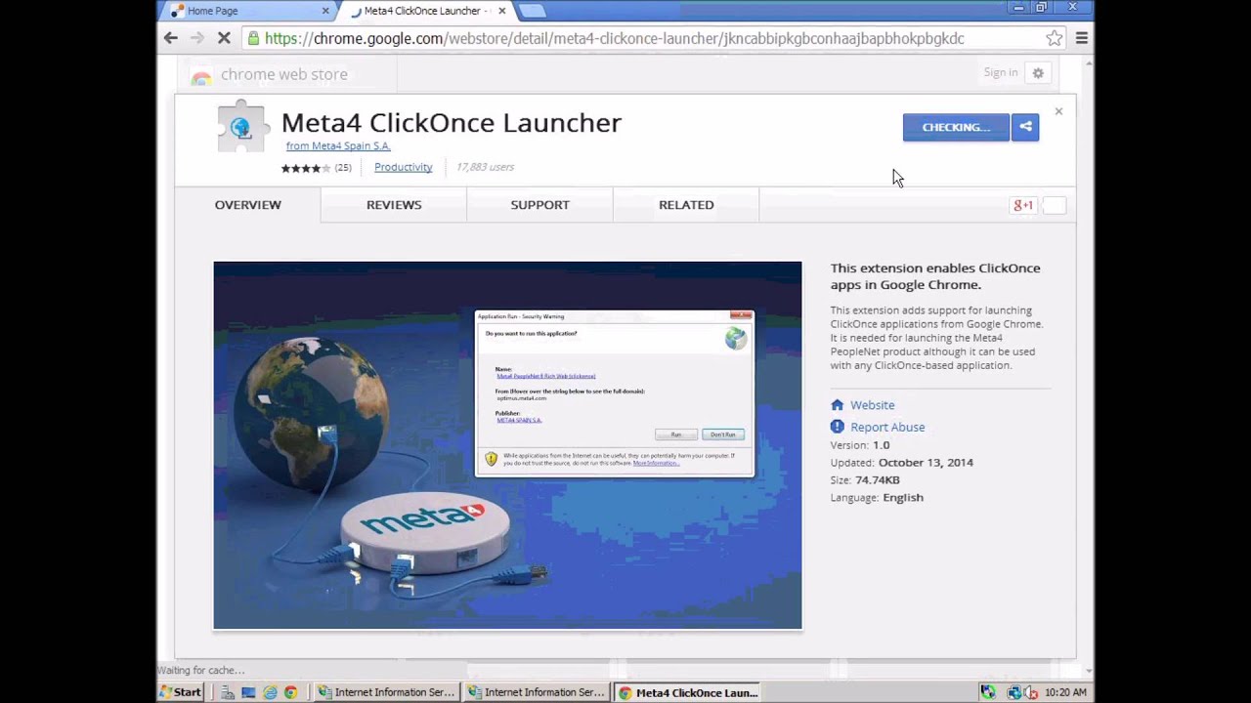Image resolution: width=1251 pixels, height=703 pixels.
Task: Click the page vertical scrollbar down arrow
Action: click(x=1089, y=670)
